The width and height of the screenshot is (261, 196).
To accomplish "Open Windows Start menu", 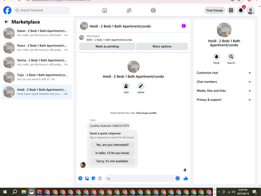I will click(x=5, y=192).
